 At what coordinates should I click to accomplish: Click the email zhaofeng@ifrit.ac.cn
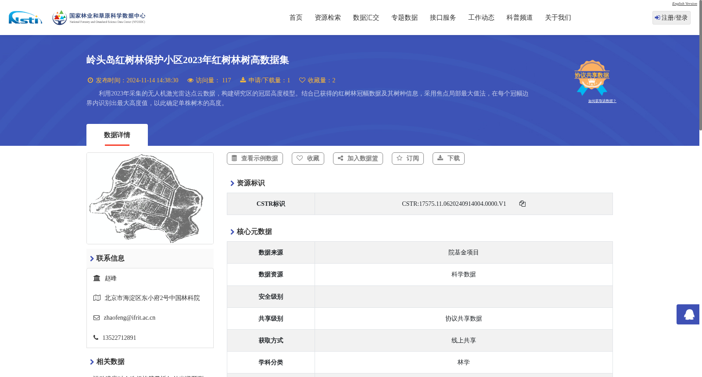tap(129, 318)
